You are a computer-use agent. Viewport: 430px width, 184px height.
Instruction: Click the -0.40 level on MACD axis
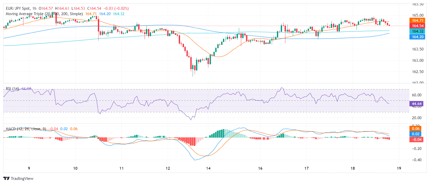pyautogui.click(x=417, y=160)
